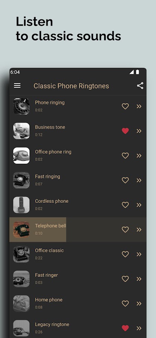Select the Fast ringer list entry
The height and width of the screenshot is (338, 156).
78,279
